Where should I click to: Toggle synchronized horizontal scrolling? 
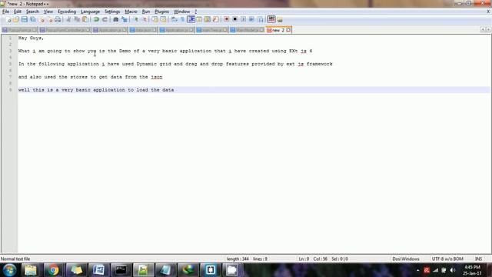[x=163, y=19]
